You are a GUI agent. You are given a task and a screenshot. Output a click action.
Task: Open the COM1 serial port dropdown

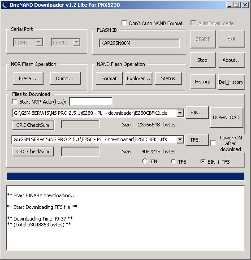[x=39, y=42]
